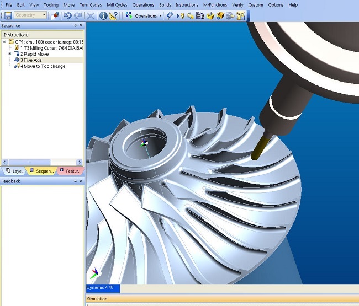
Task: Open the Geometry combo box
Action: tap(30, 15)
